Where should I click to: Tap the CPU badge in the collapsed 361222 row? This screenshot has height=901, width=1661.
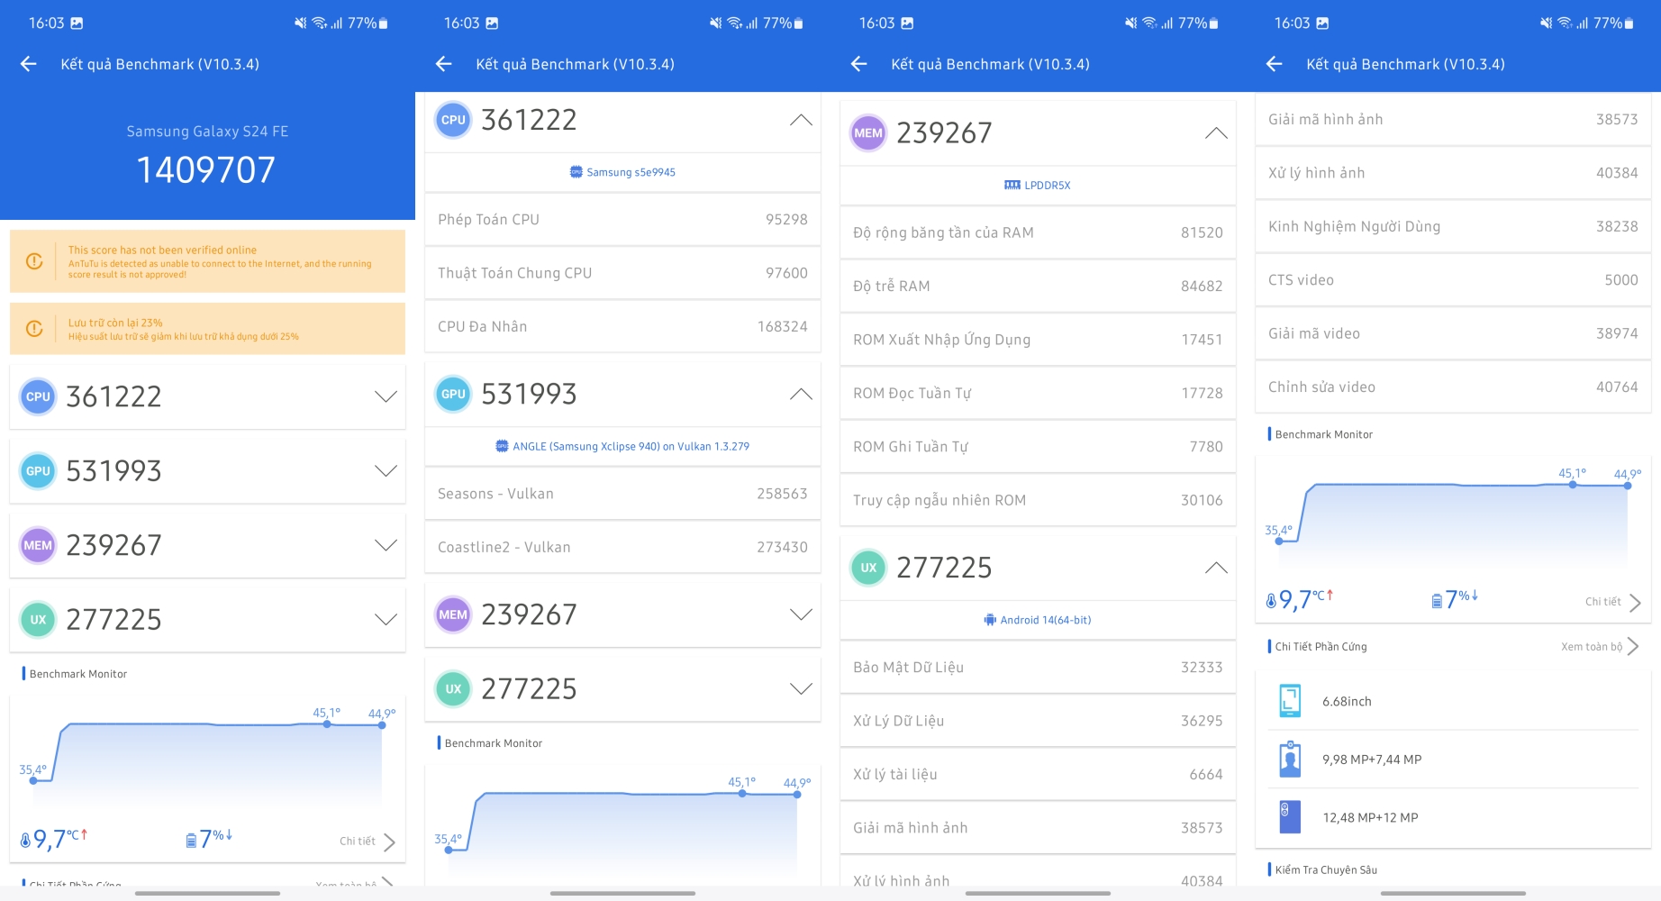38,396
